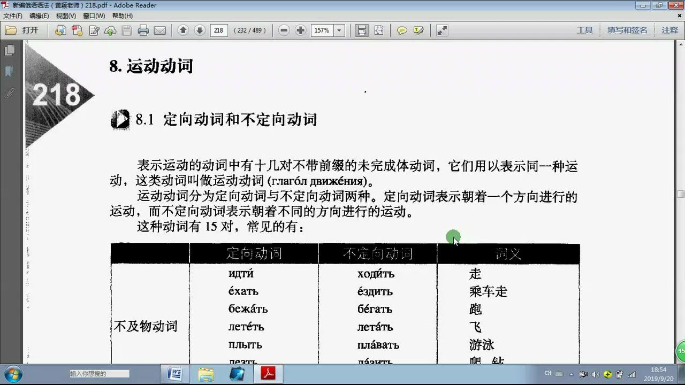
Task: Zoom out with the minus button
Action: point(284,30)
